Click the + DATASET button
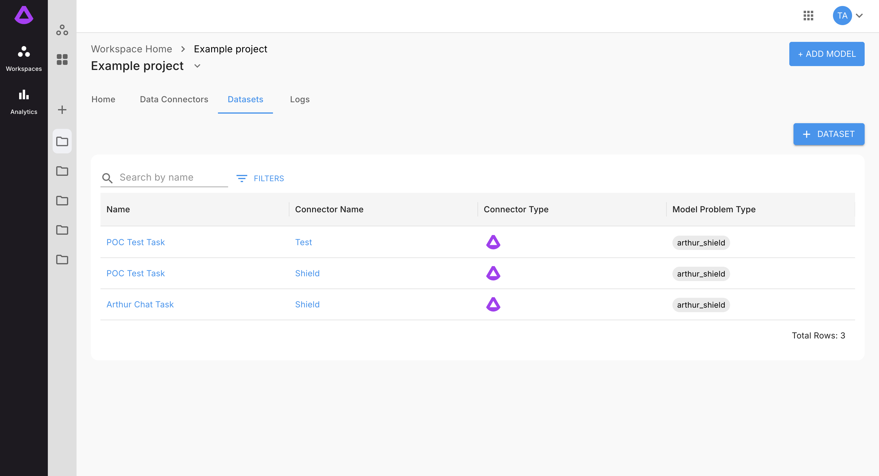The height and width of the screenshot is (476, 879). tap(828, 134)
